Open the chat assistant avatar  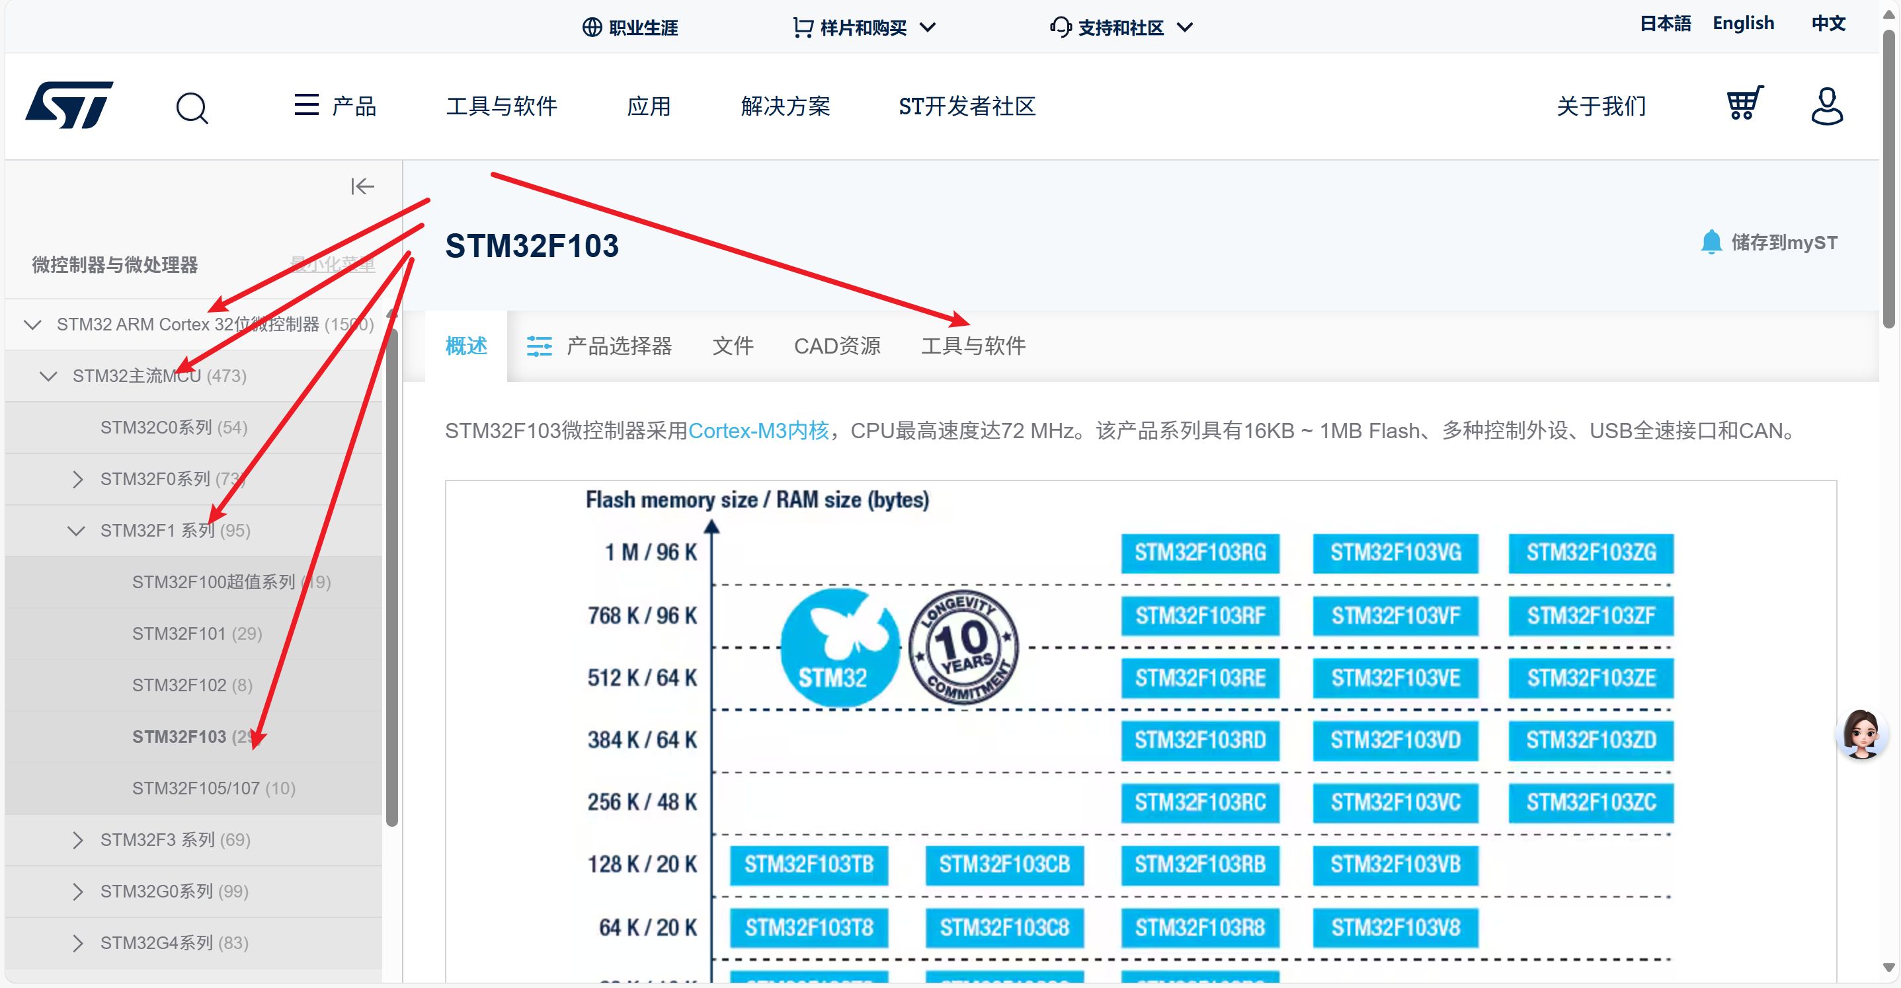[1861, 734]
